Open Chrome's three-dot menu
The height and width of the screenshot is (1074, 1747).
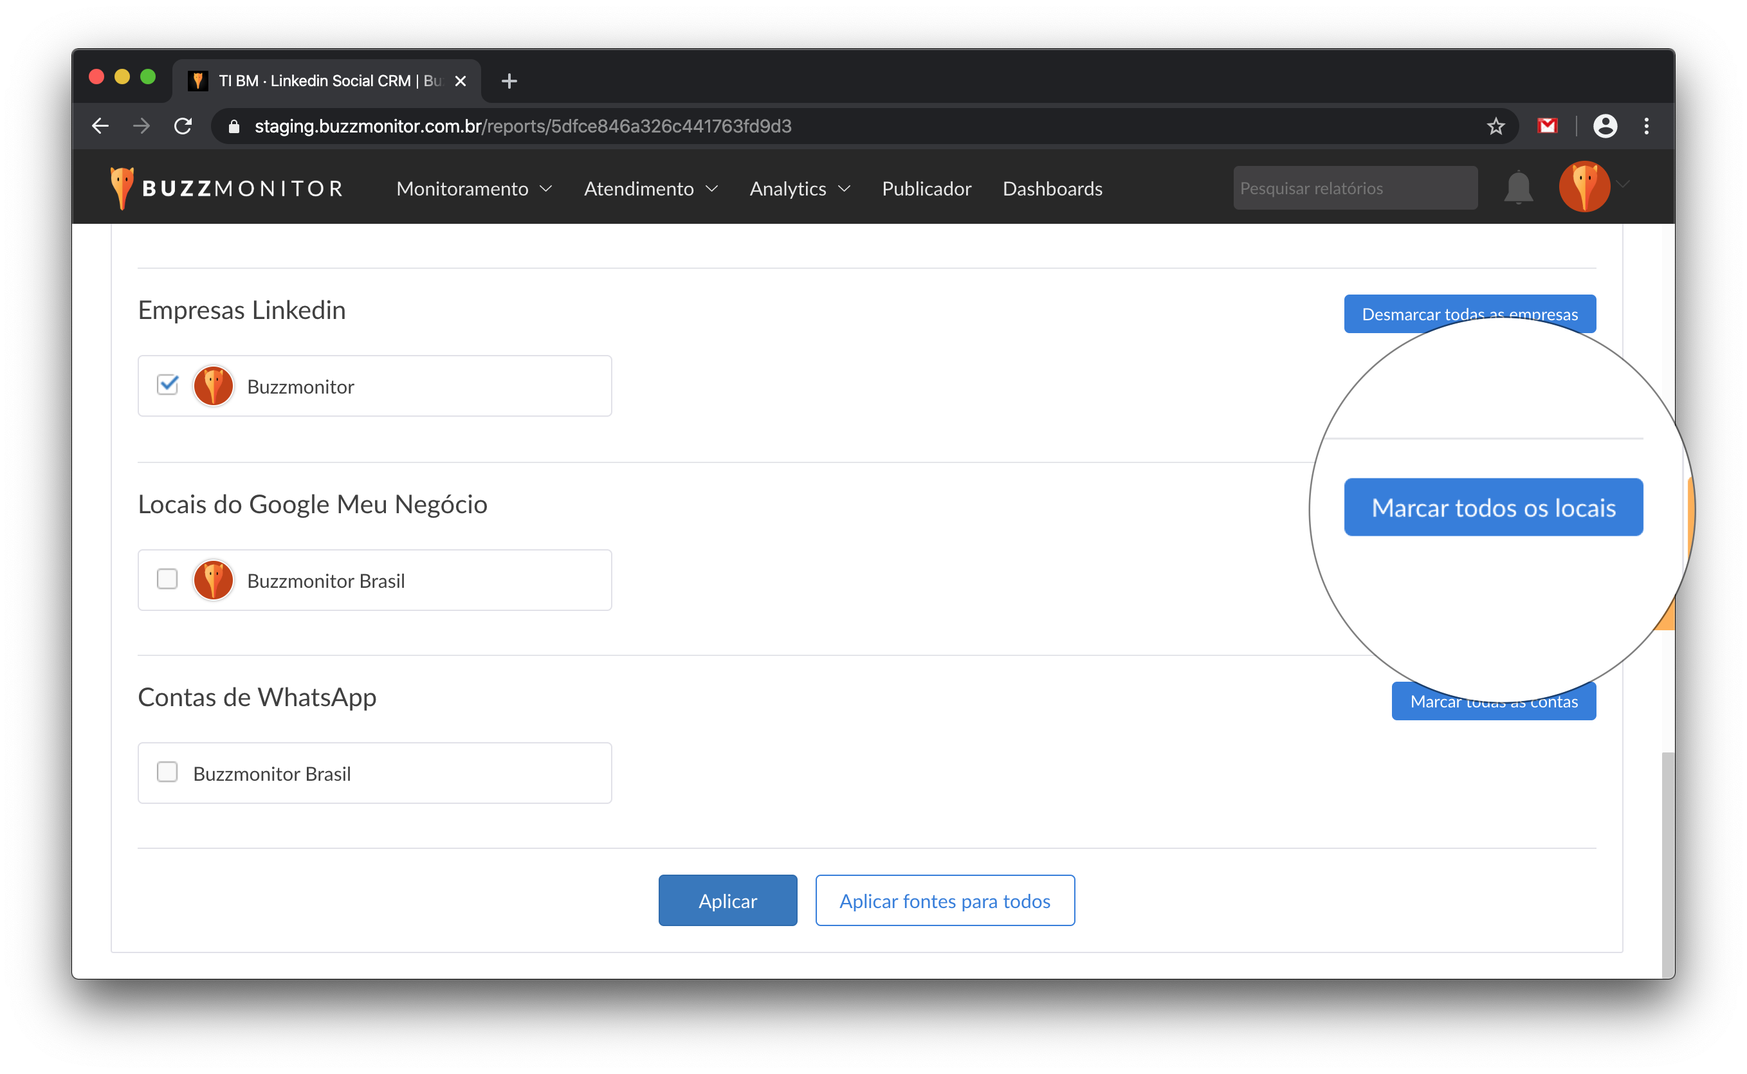(1646, 127)
